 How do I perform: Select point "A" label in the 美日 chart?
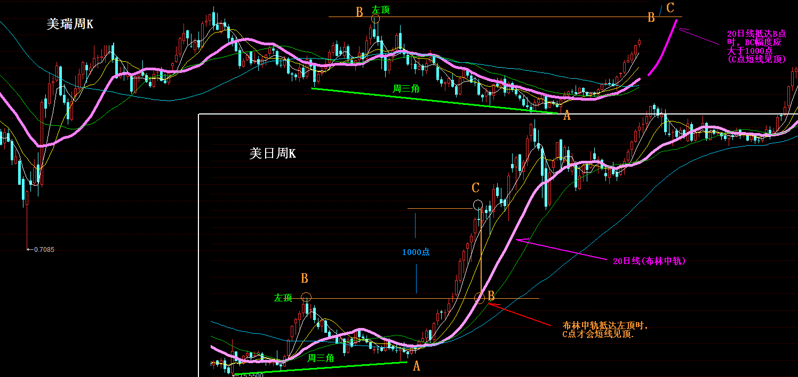pyautogui.click(x=417, y=366)
